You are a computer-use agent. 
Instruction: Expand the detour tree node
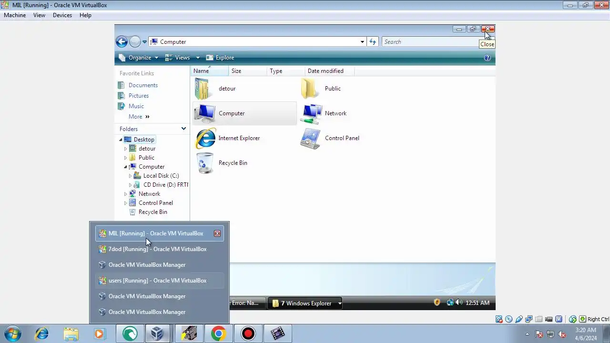pyautogui.click(x=125, y=149)
